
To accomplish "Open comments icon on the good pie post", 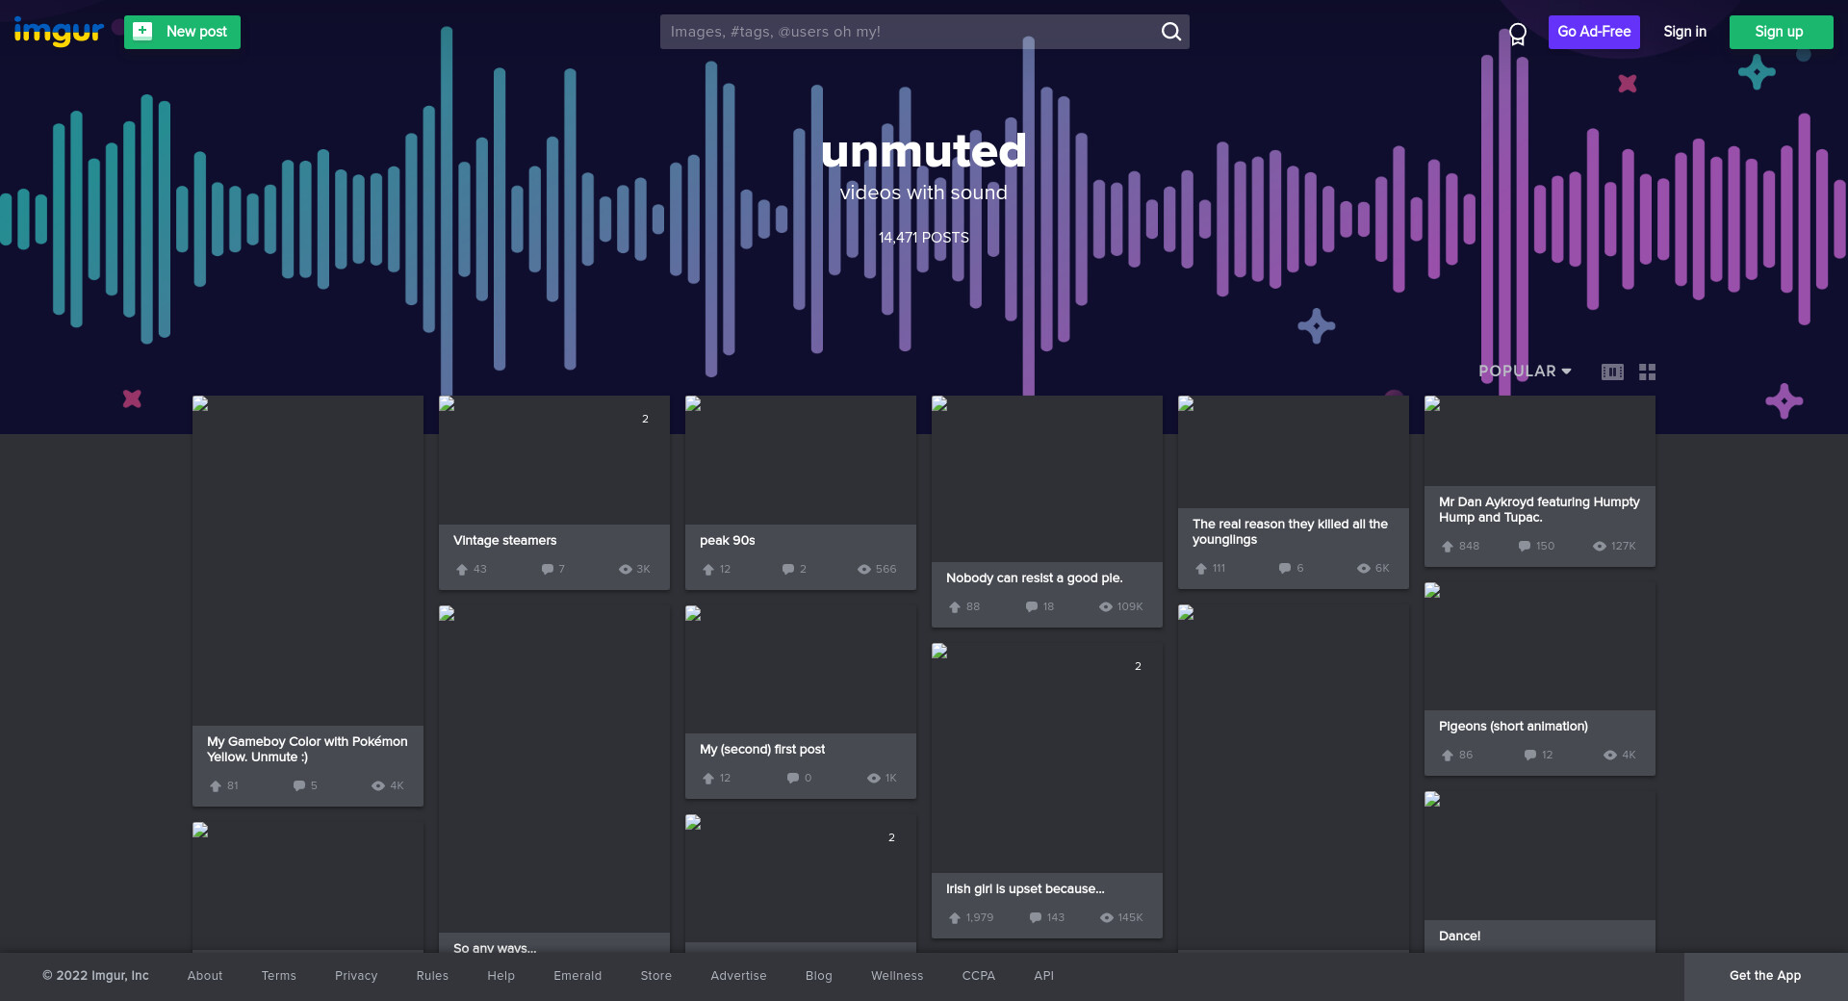I will point(1032,606).
